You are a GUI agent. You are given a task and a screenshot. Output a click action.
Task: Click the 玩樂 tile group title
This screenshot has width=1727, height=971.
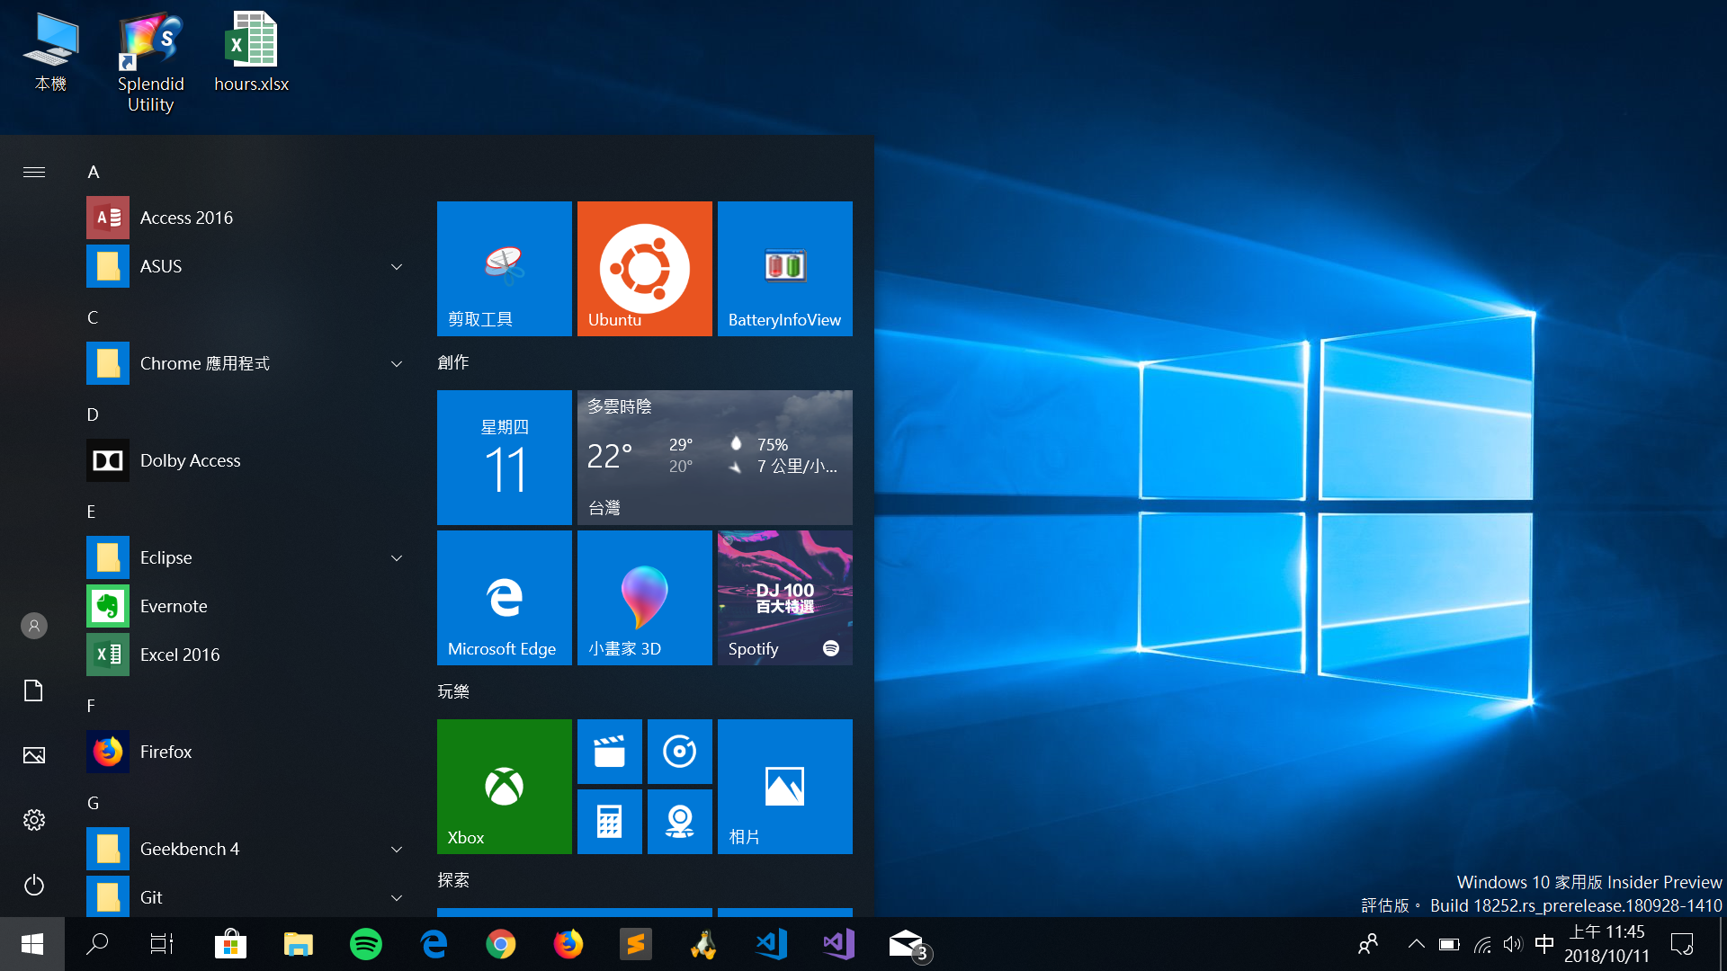(x=453, y=691)
